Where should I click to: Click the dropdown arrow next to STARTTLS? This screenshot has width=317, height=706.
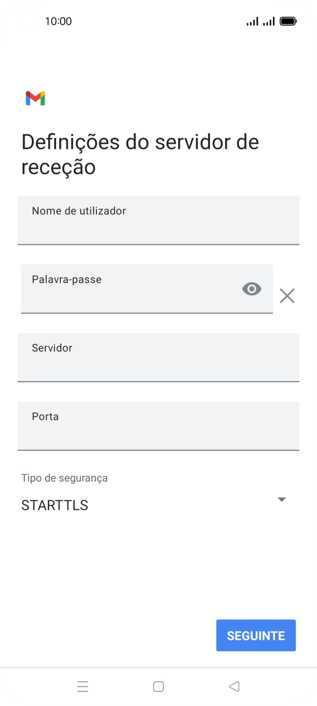tap(281, 499)
